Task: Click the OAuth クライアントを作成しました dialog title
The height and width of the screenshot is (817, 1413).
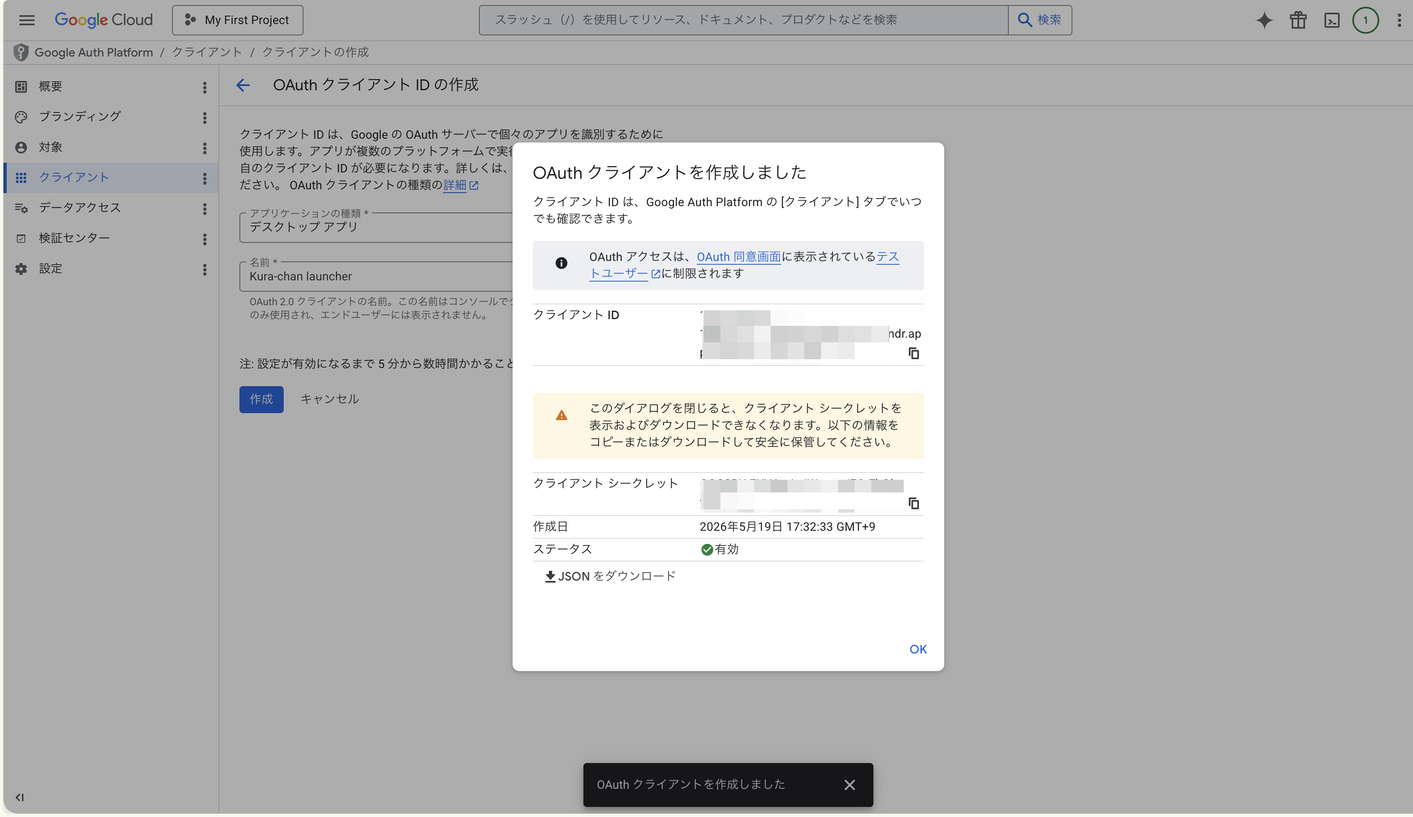Action: 669,172
